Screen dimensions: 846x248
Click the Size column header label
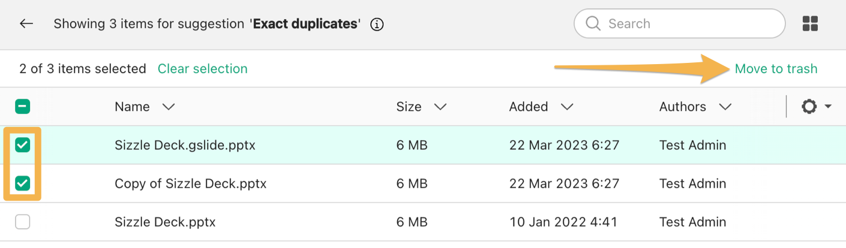pos(409,107)
